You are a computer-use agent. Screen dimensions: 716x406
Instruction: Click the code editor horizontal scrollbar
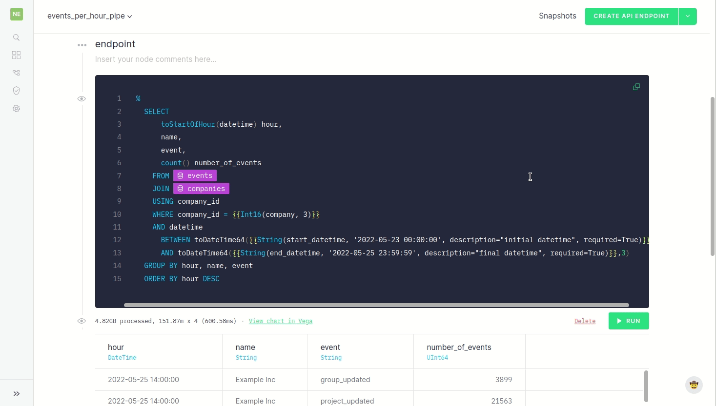(x=376, y=305)
